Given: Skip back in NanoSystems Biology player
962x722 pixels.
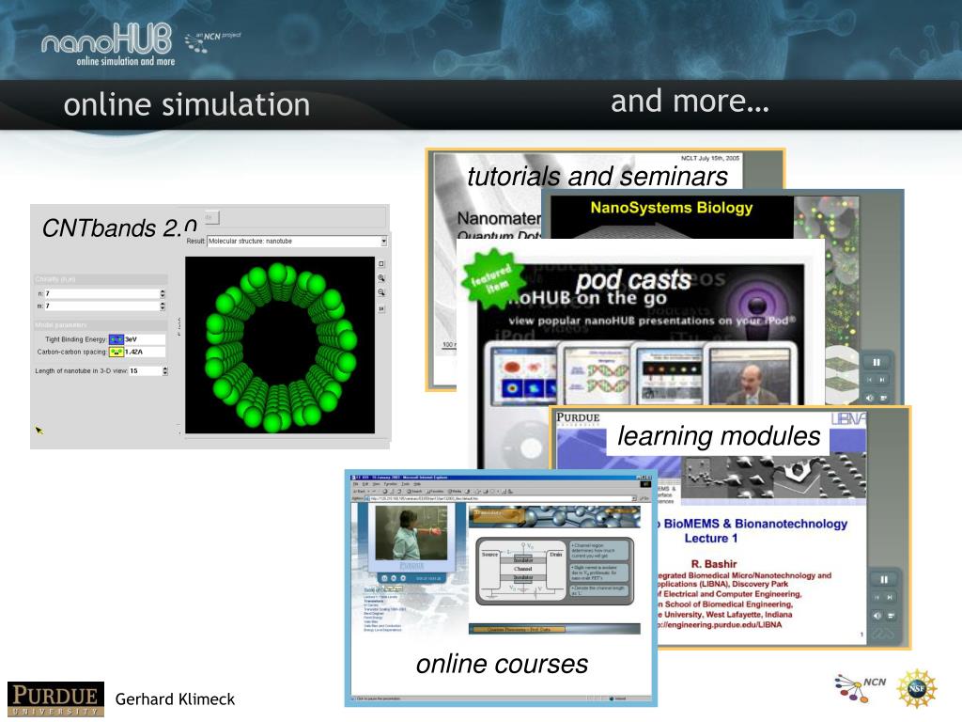Looking at the screenshot, I should tap(869, 380).
